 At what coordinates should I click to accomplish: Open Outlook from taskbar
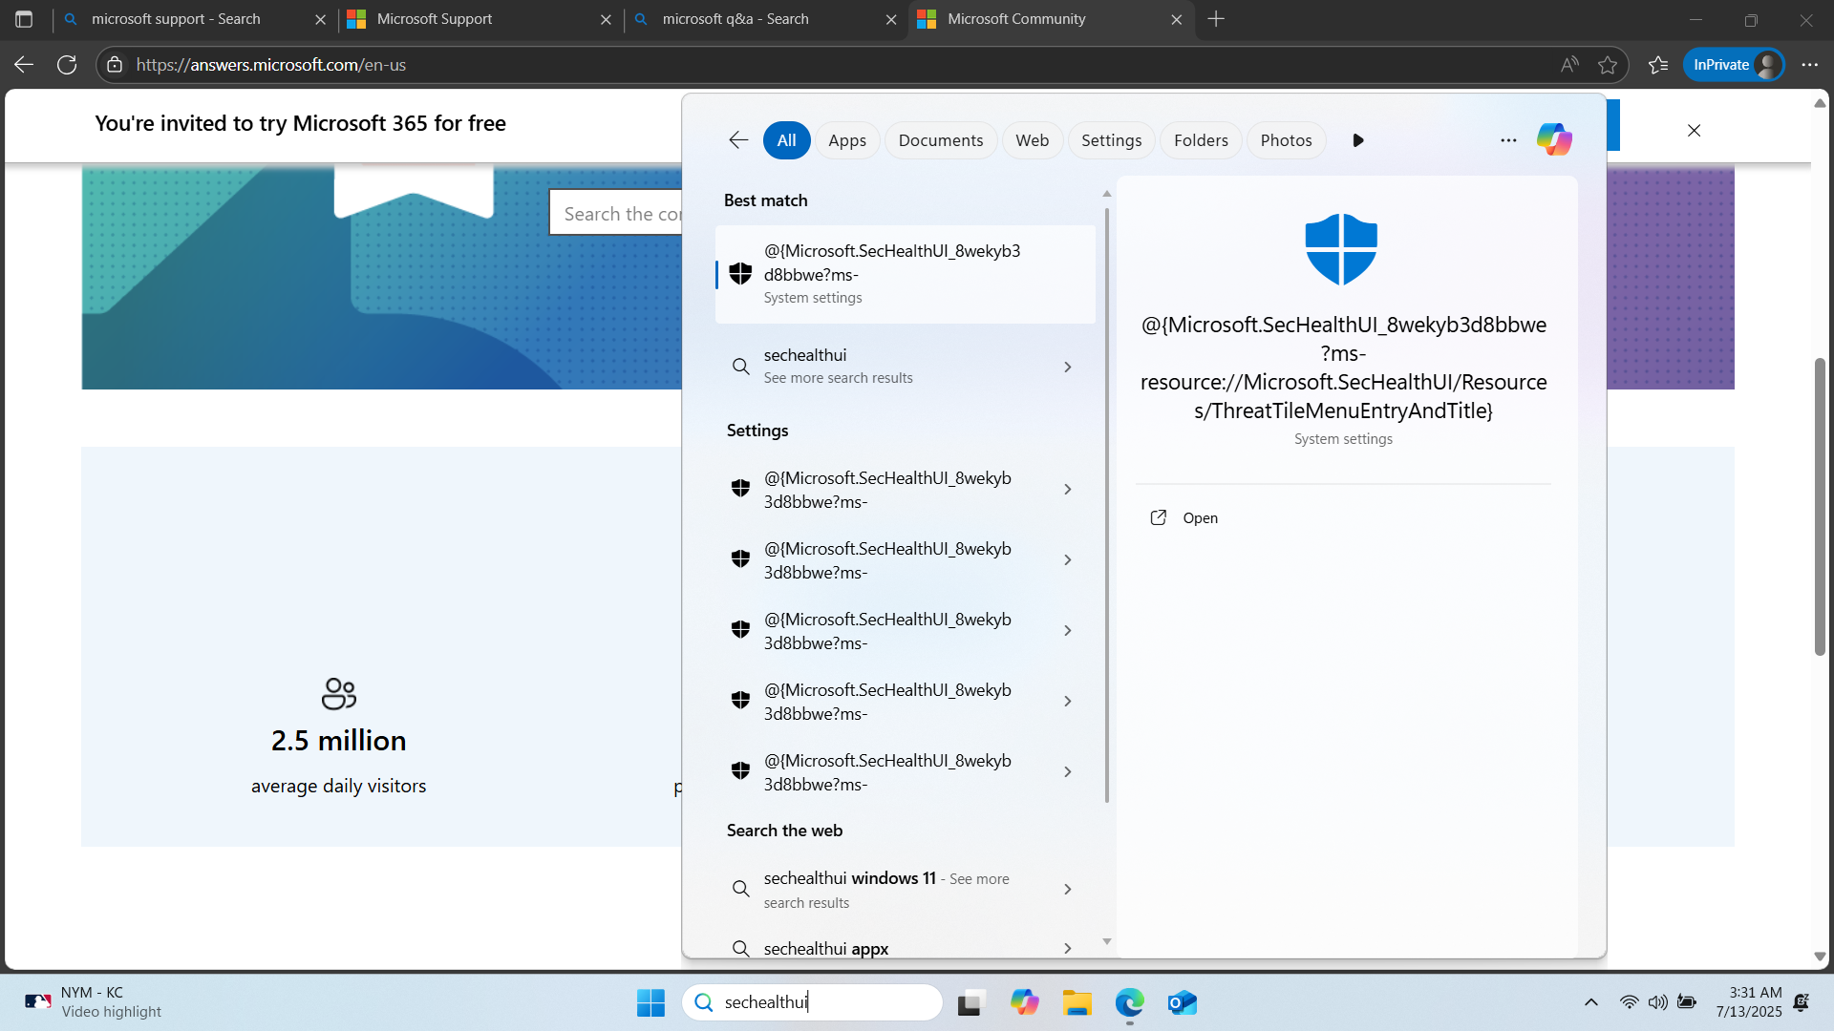[x=1182, y=1002]
